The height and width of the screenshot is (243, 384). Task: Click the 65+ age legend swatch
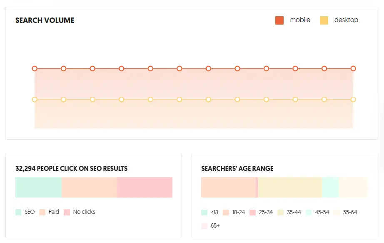pos(204,226)
